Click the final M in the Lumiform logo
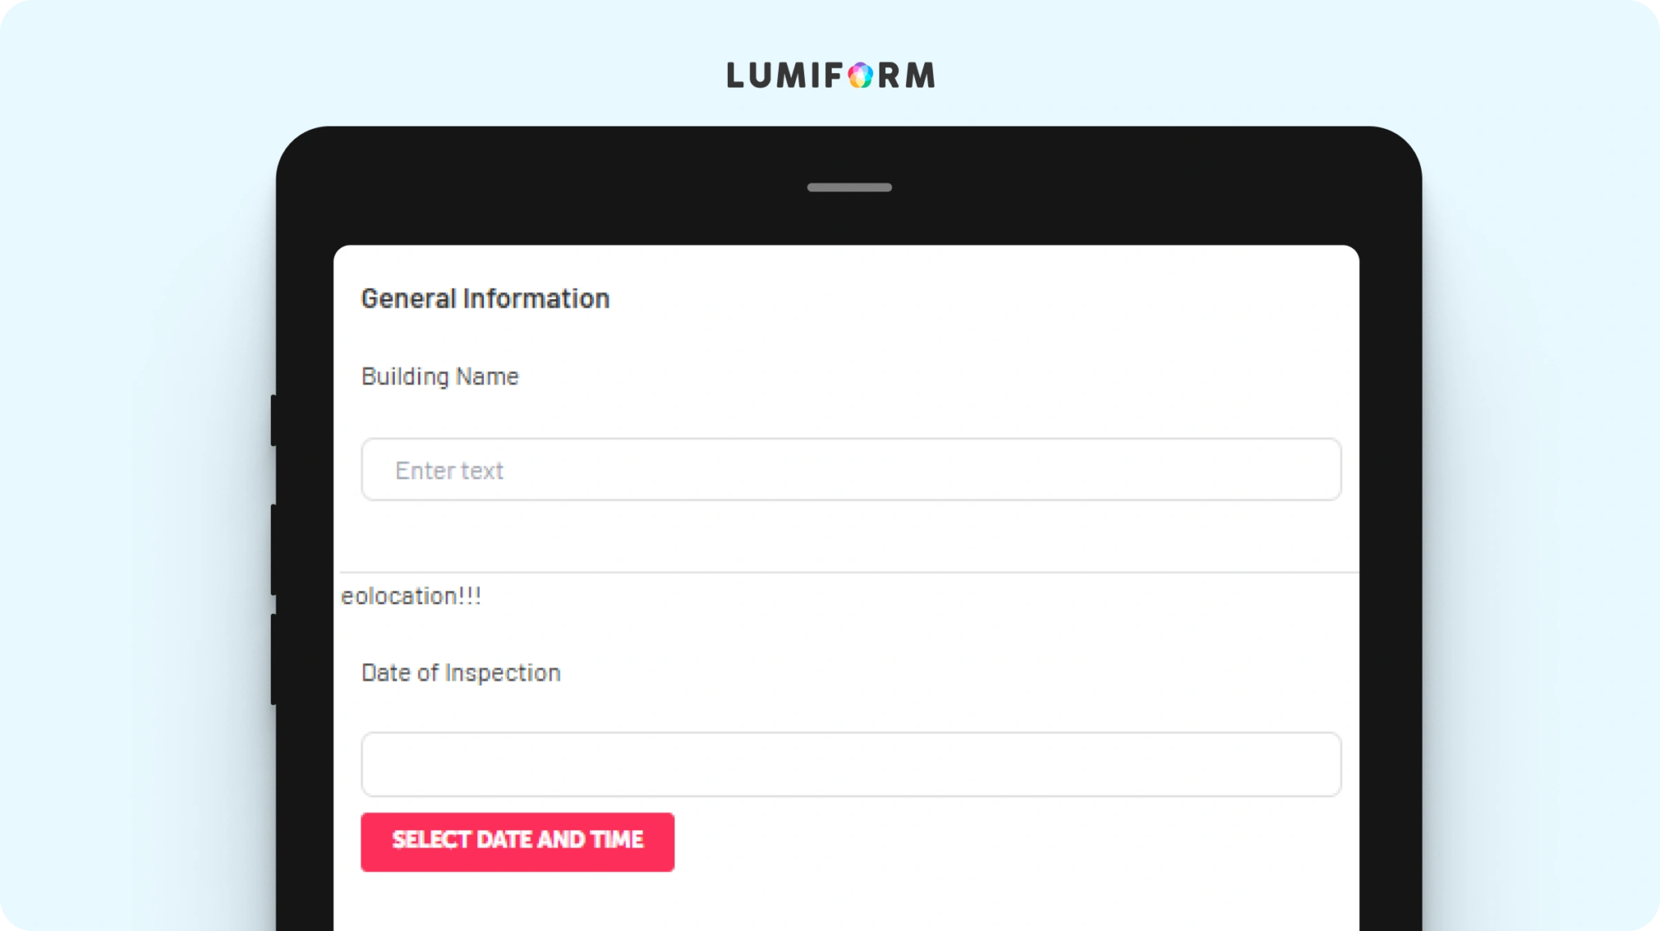The image size is (1660, 931). 919,75
